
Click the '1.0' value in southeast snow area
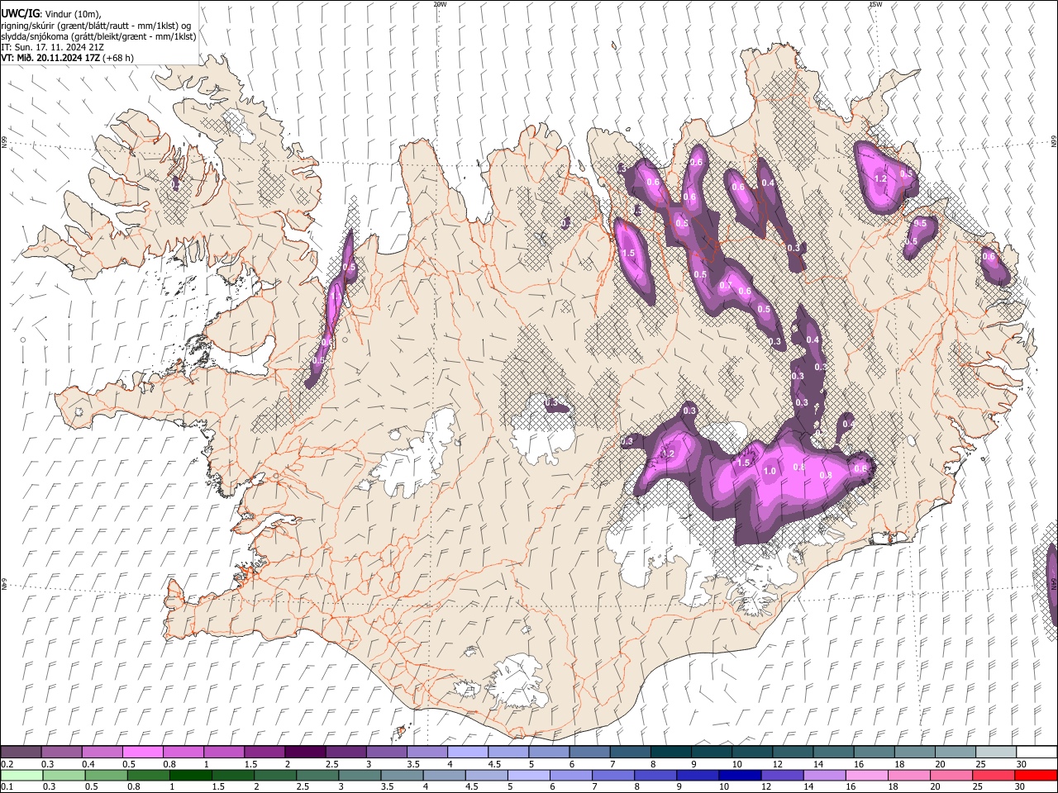770,471
